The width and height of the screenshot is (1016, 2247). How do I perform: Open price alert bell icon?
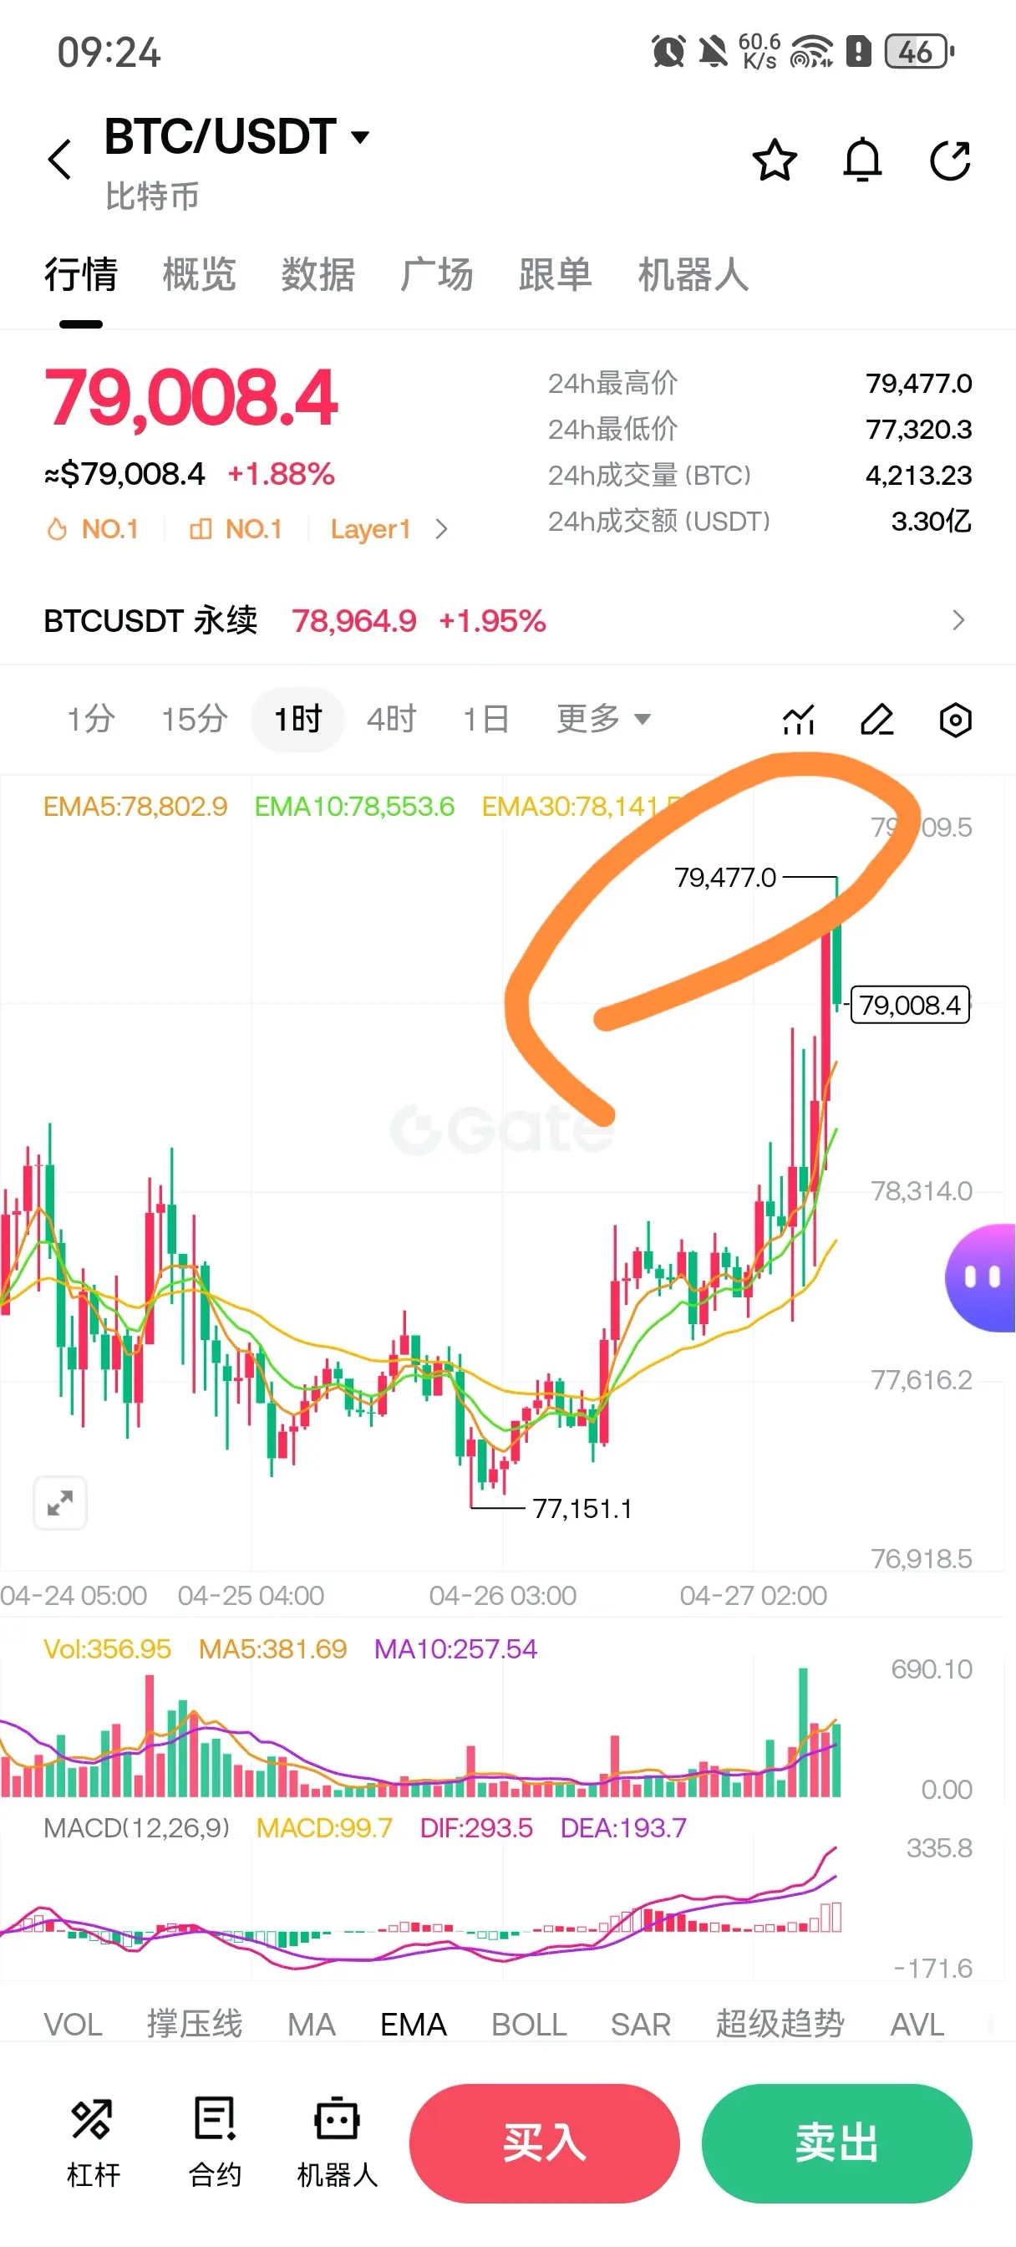(x=862, y=160)
